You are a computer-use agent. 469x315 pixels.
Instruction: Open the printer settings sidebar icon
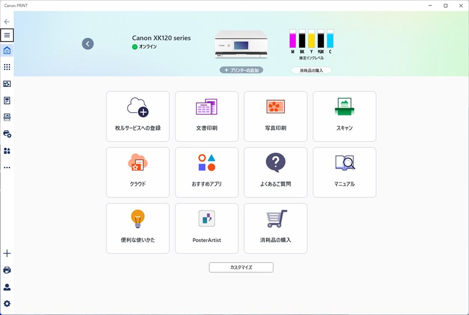tap(7, 134)
